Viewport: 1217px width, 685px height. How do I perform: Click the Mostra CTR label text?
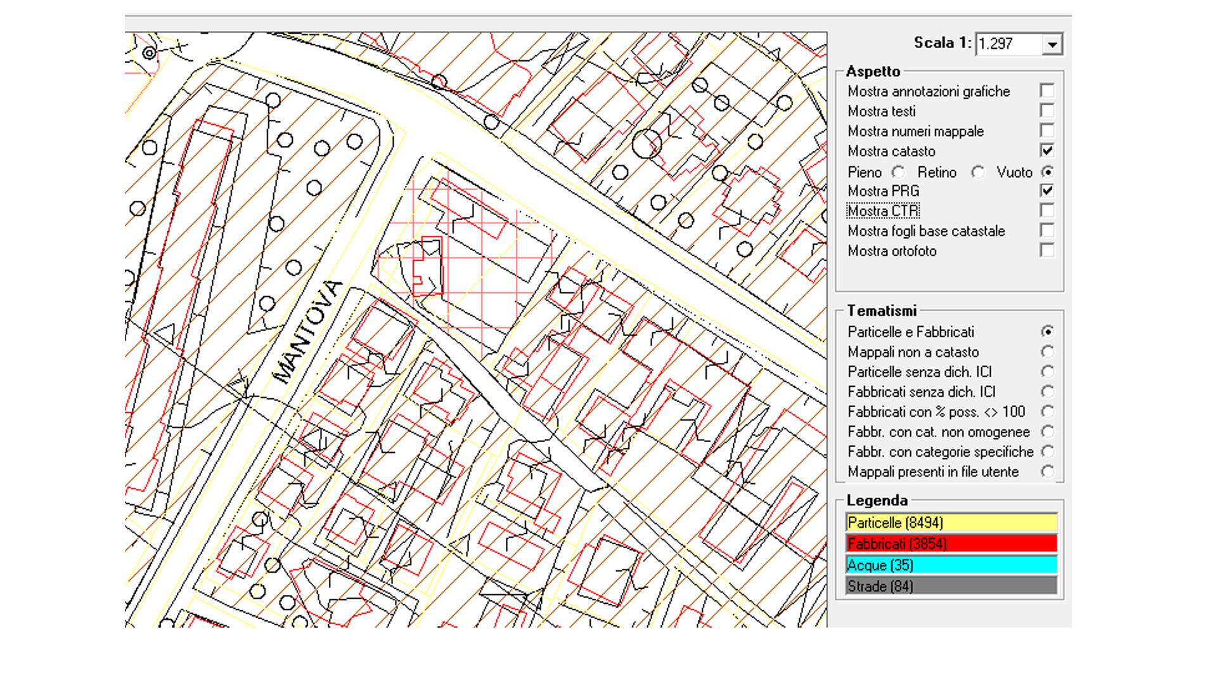click(883, 211)
